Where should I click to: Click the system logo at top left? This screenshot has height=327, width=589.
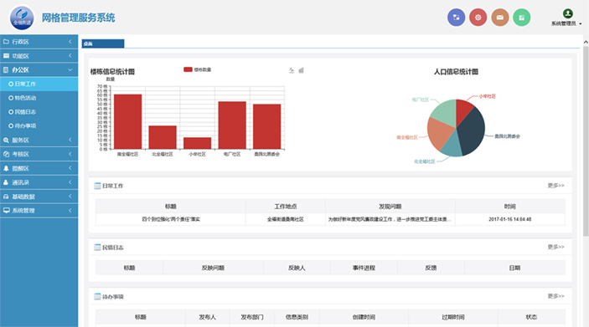pyautogui.click(x=22, y=18)
